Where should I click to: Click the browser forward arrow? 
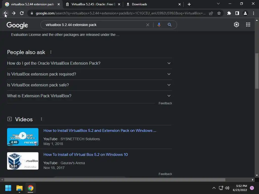[14, 13]
